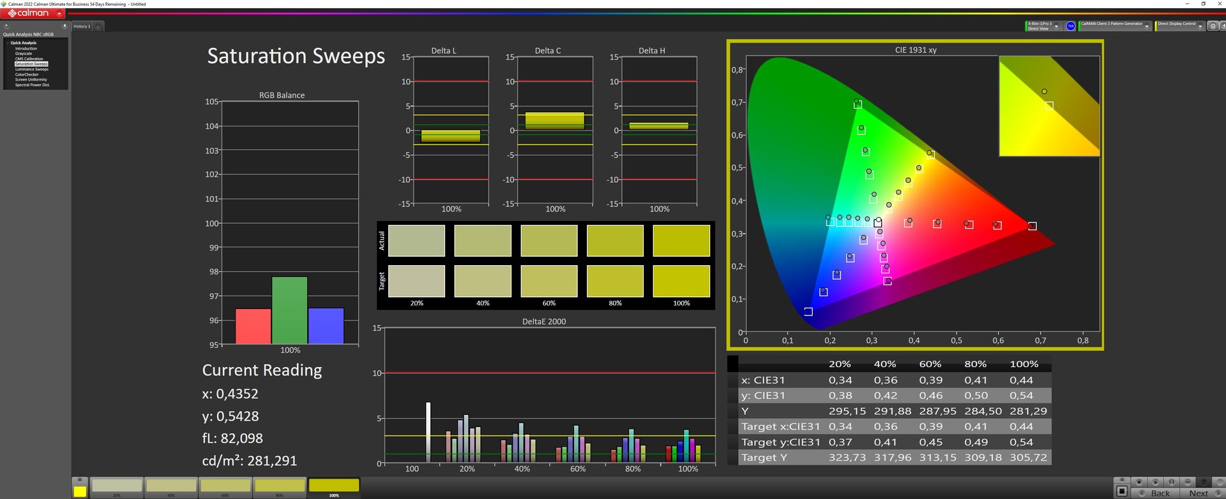Toggle the black square pattern window button
This screenshot has width=1226, height=499.
1121,491
